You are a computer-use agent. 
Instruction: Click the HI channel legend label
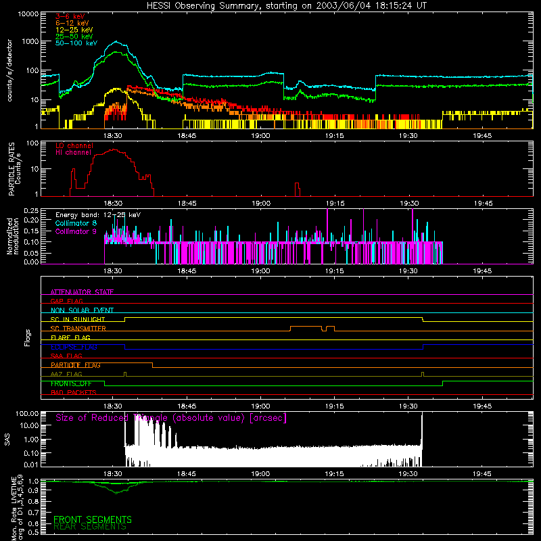(x=74, y=153)
